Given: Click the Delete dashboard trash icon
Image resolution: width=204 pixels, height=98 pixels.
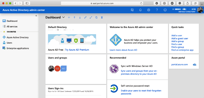Looking at the screenshot, I should point(102,17).
